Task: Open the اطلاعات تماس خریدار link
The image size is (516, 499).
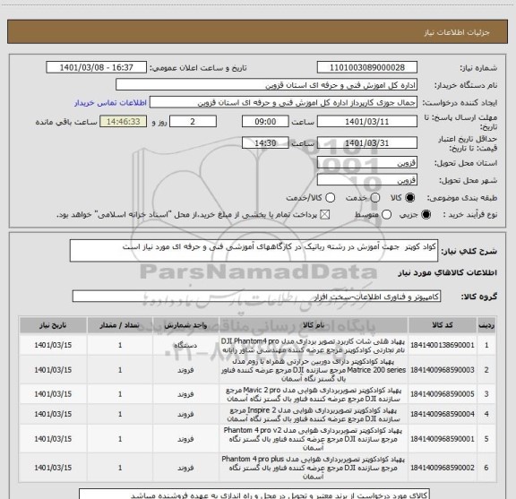Action: tap(110, 103)
